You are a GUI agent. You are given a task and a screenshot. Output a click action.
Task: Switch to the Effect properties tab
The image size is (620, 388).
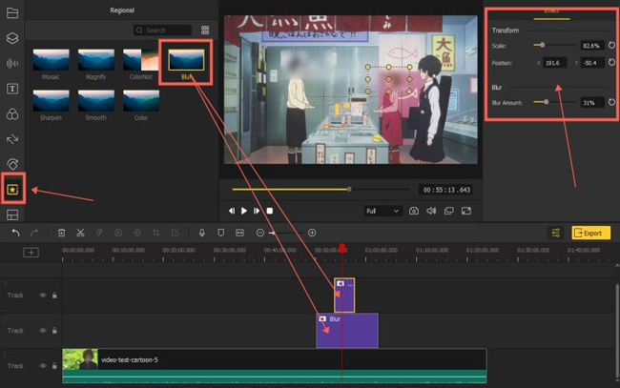pyautogui.click(x=551, y=11)
